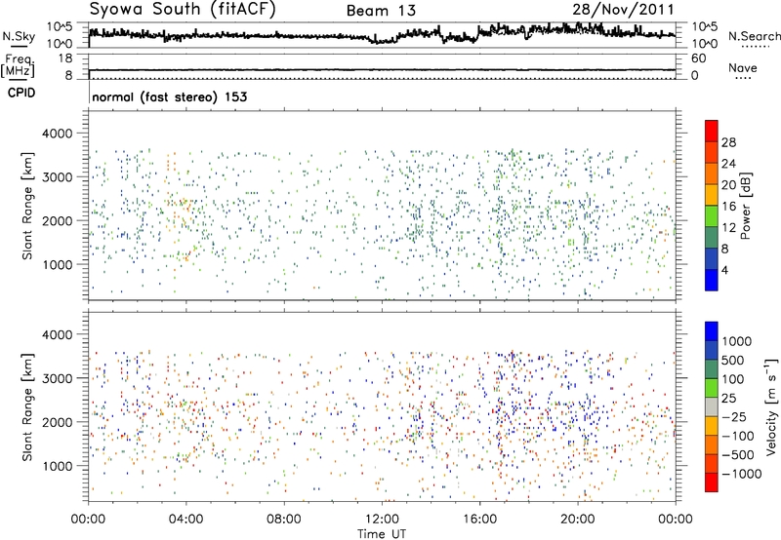Image resolution: width=781 pixels, height=540 pixels.
Task: Pick the light green 25–100 velocity swatch
Action: (x=712, y=388)
